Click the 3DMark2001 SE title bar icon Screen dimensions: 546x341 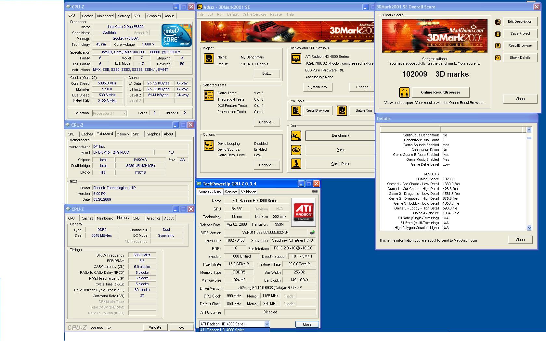coord(200,7)
